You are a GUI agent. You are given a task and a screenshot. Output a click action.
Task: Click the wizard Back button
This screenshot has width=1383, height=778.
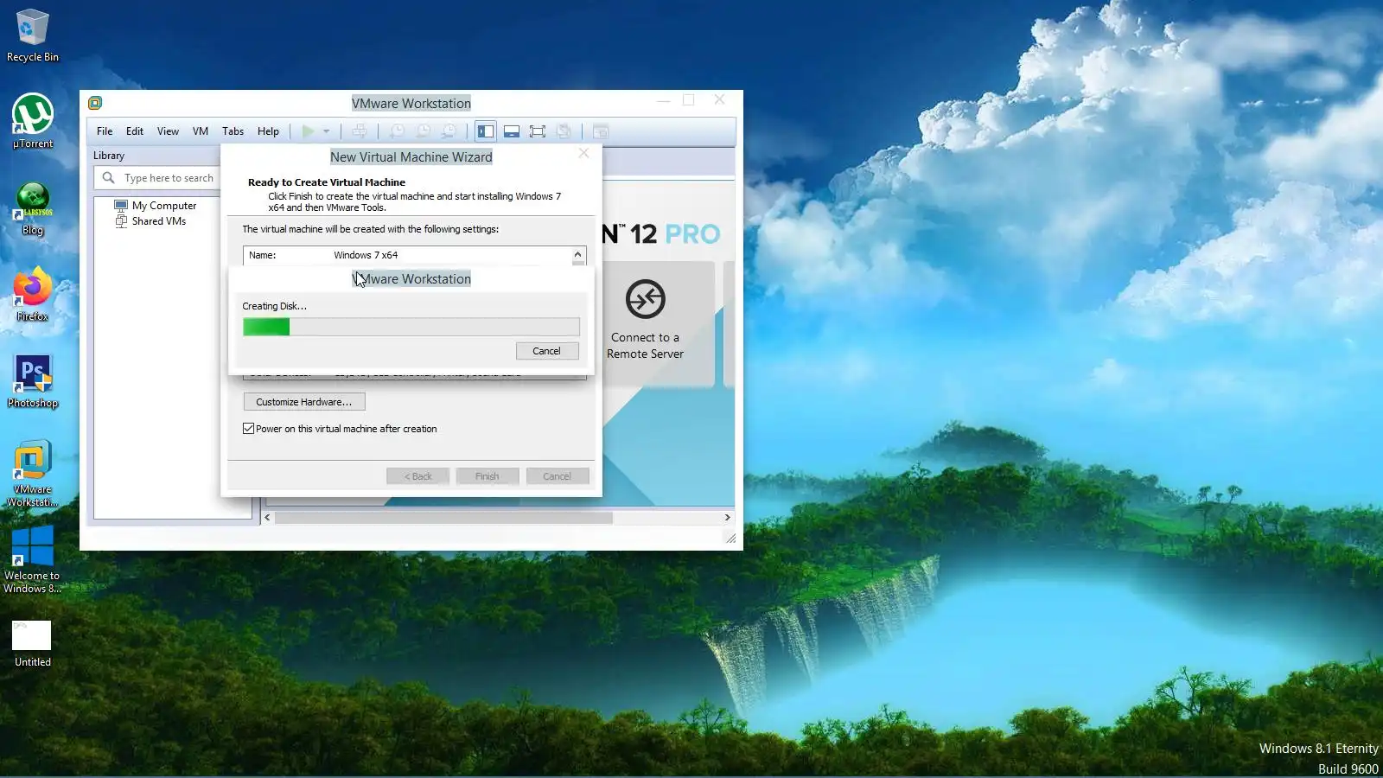418,476
